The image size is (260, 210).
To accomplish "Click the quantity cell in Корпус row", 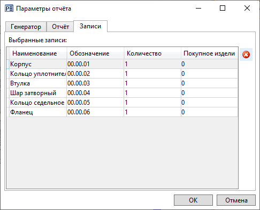I will [x=152, y=64].
